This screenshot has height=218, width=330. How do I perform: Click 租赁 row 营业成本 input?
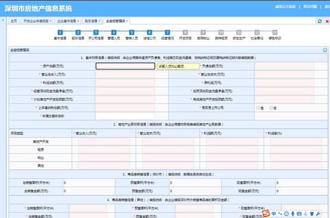(x=168, y=150)
